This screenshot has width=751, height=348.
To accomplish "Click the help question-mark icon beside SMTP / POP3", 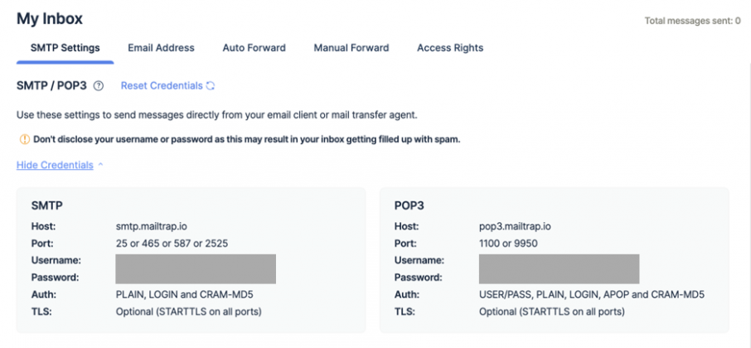I will pos(98,86).
